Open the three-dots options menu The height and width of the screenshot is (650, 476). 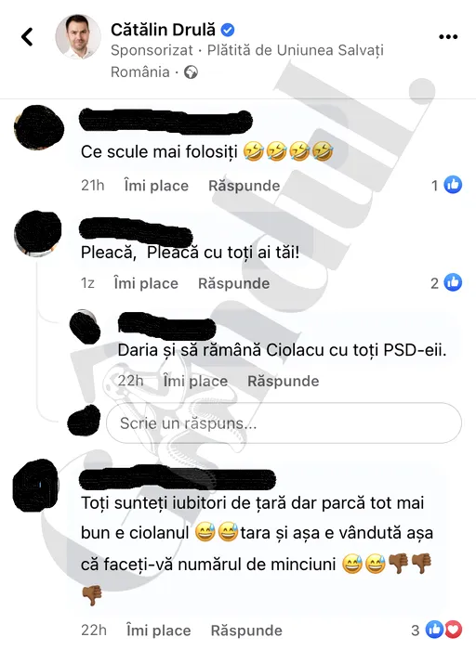[x=448, y=37]
